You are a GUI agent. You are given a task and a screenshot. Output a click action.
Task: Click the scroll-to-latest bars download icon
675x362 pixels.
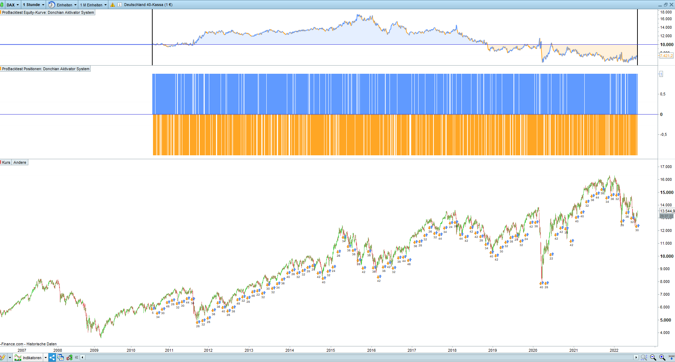click(671, 357)
